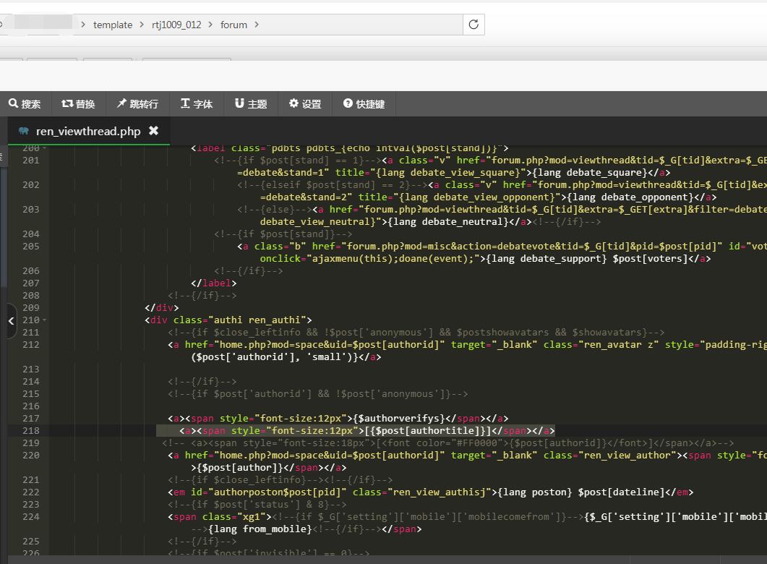Show the 快捷键 (shortcuts) help
Viewport: 767px width, 564px height.
tap(364, 104)
